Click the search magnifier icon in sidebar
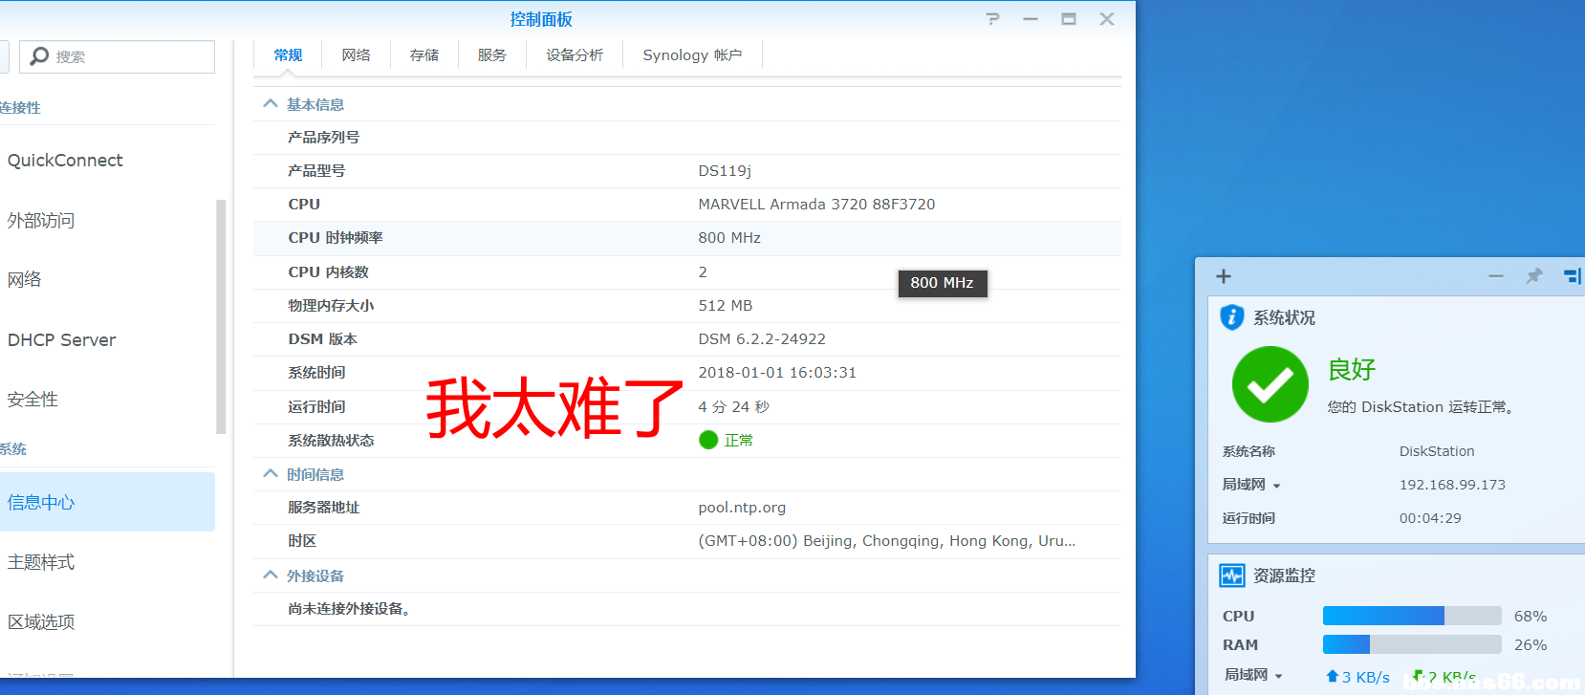Viewport: 1585px width, 695px height. click(x=39, y=56)
